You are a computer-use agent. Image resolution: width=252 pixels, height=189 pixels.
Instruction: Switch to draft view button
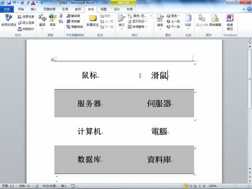(204, 186)
